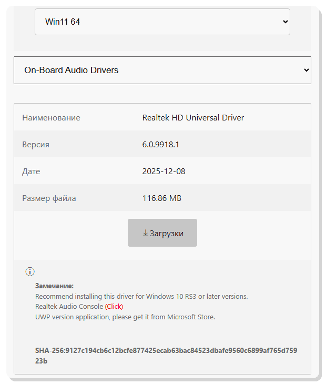The image size is (326, 384).
Task: Select the version number 6.0.9918.1
Action: tap(160, 144)
